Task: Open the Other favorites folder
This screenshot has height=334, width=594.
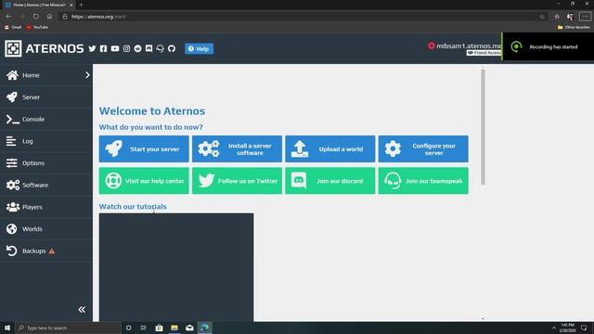Action: [574, 27]
